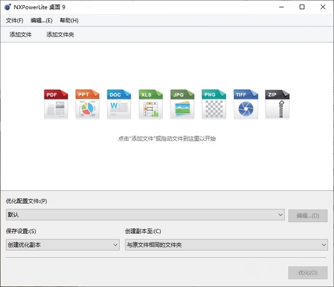Click the 优化(O) button
This screenshot has width=334, height=287.
(x=308, y=273)
